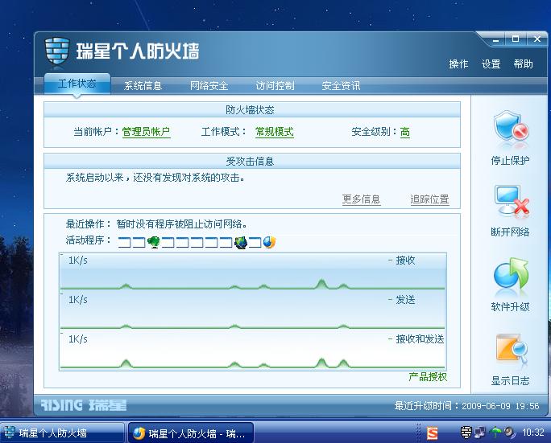View the 安全资讯 tab
Viewport: 551px width, 443px height.
pyautogui.click(x=341, y=86)
